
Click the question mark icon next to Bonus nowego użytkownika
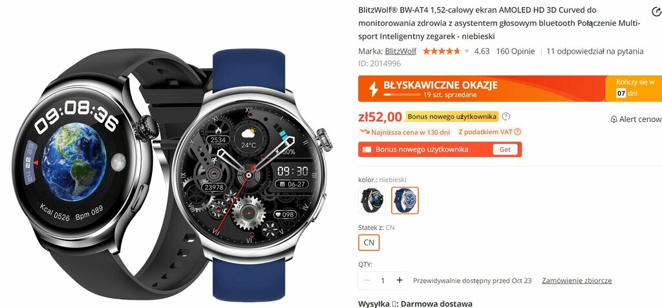[x=506, y=116]
